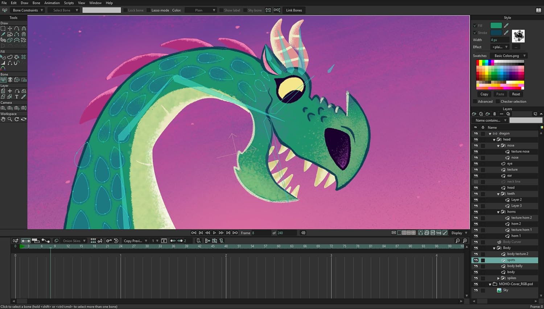Click the Link Bones button
Screen dimensions: 544x309
(294, 10)
